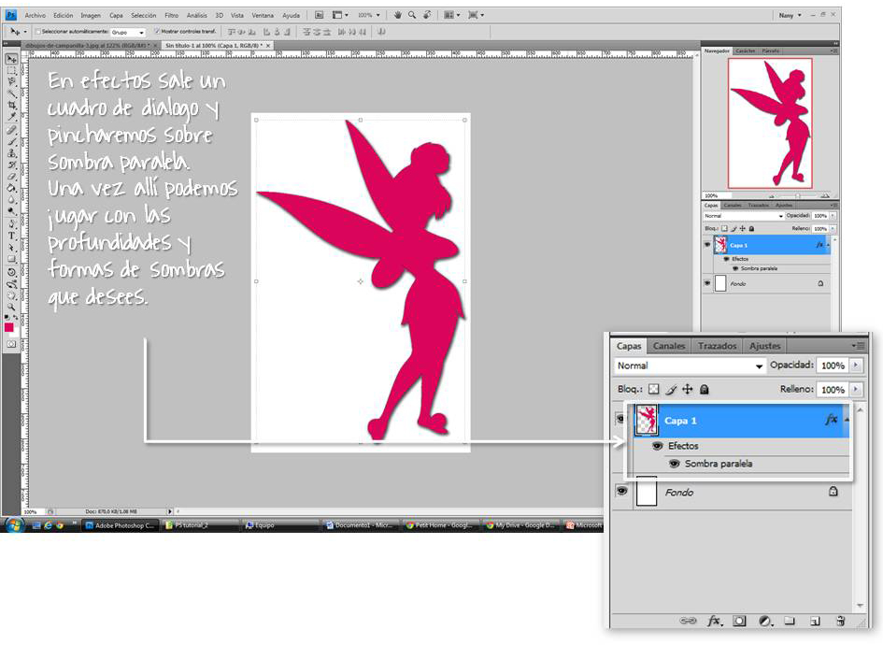Click link layers icon in enlarged Capas panel

pyautogui.click(x=688, y=621)
